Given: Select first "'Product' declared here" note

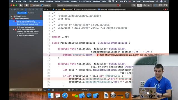Looking at the screenshot, I should point(26,27).
